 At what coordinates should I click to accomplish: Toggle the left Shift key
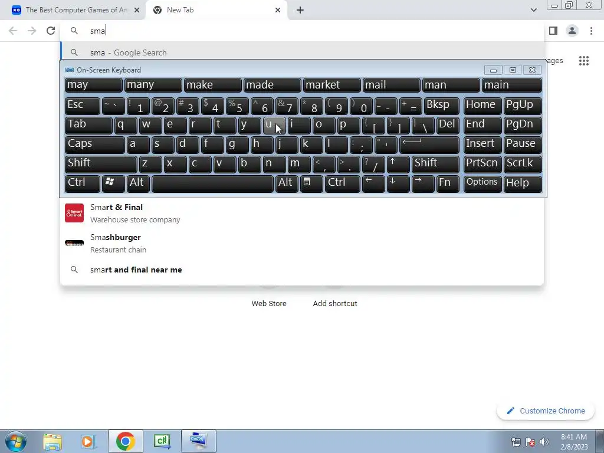click(101, 164)
